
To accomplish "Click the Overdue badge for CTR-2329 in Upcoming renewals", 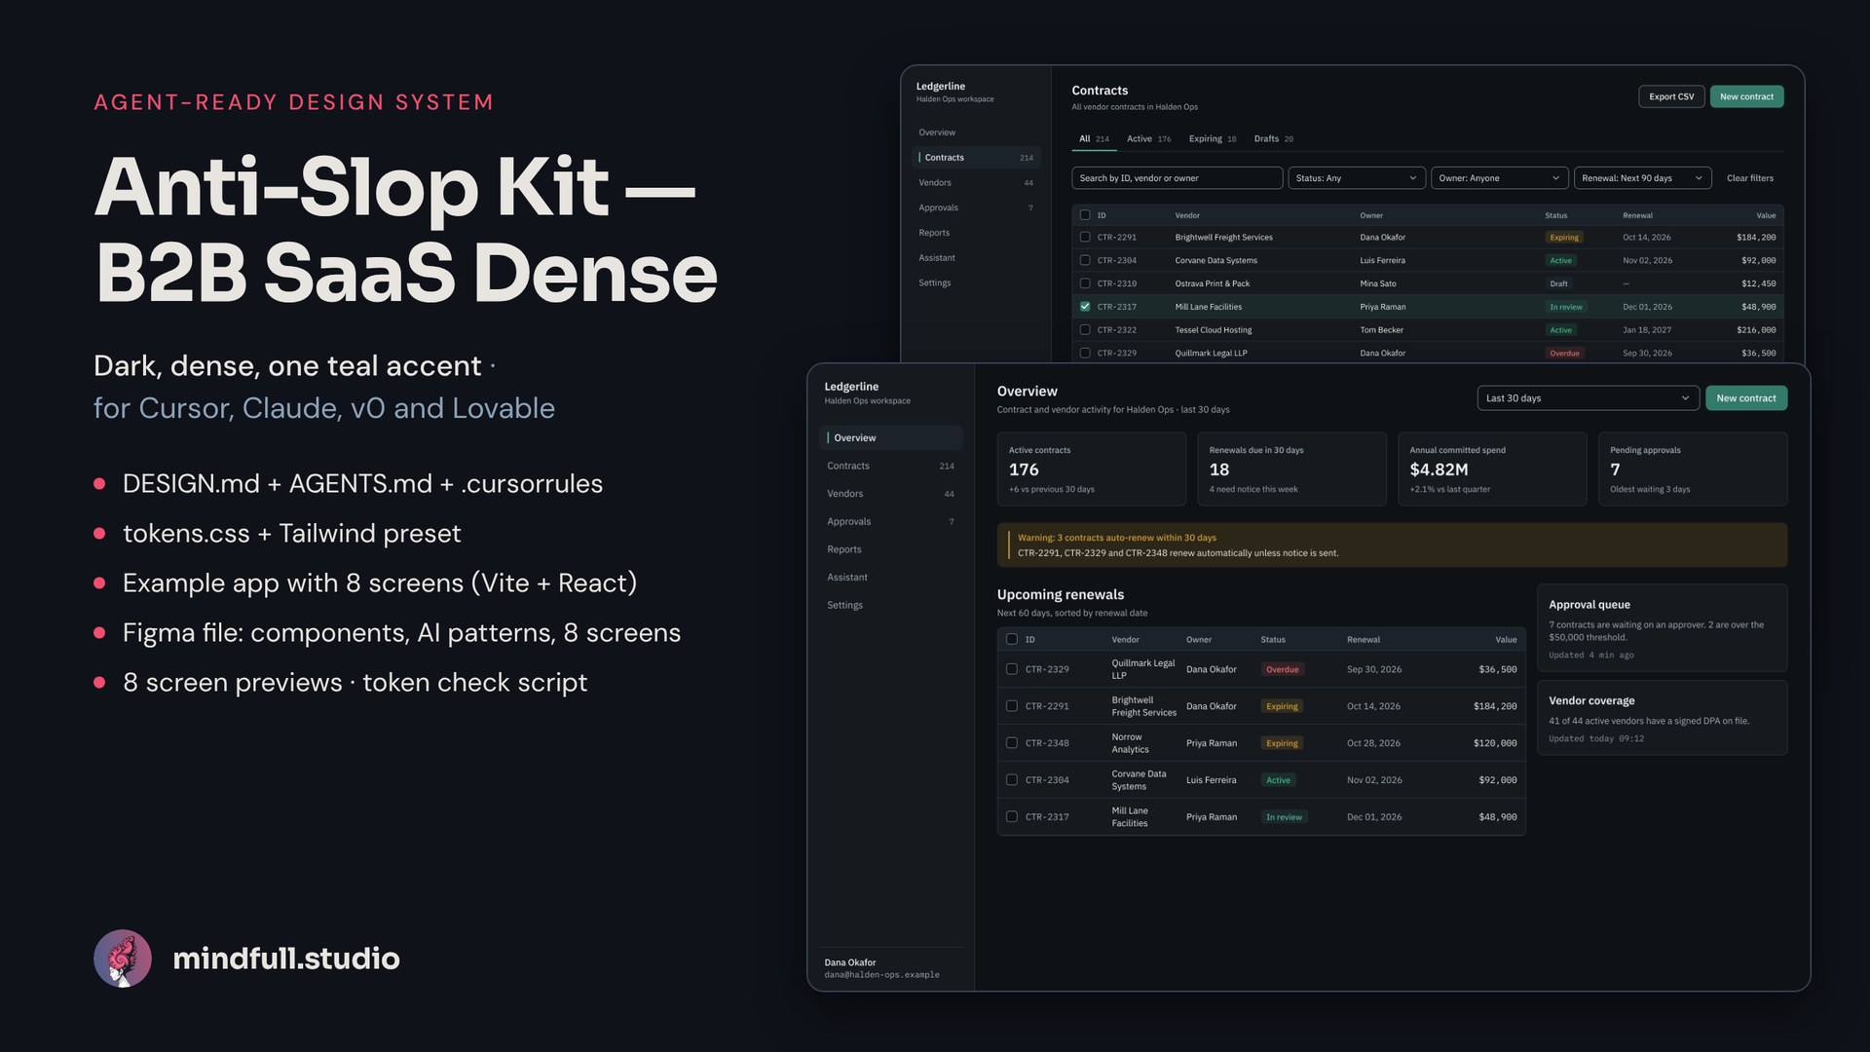I will [1282, 669].
